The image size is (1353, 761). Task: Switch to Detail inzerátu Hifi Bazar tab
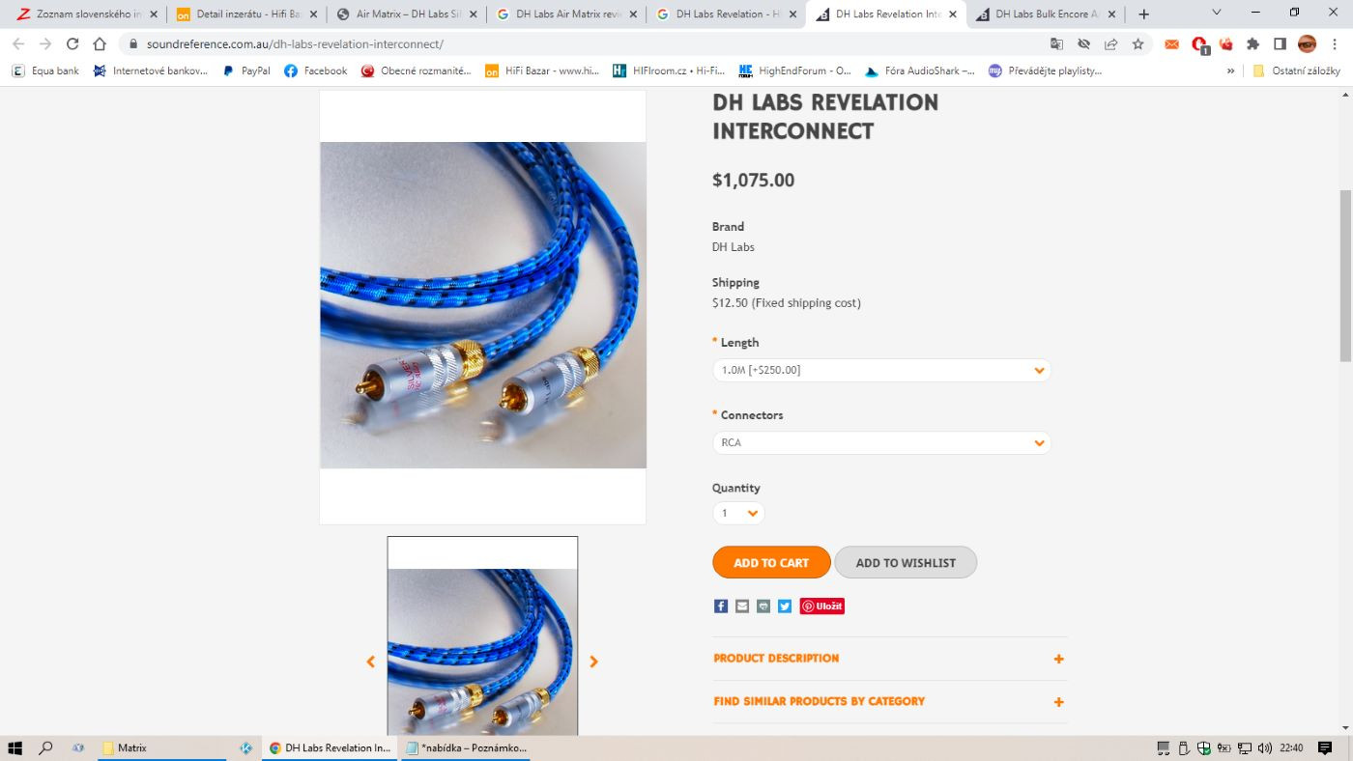pyautogui.click(x=246, y=14)
